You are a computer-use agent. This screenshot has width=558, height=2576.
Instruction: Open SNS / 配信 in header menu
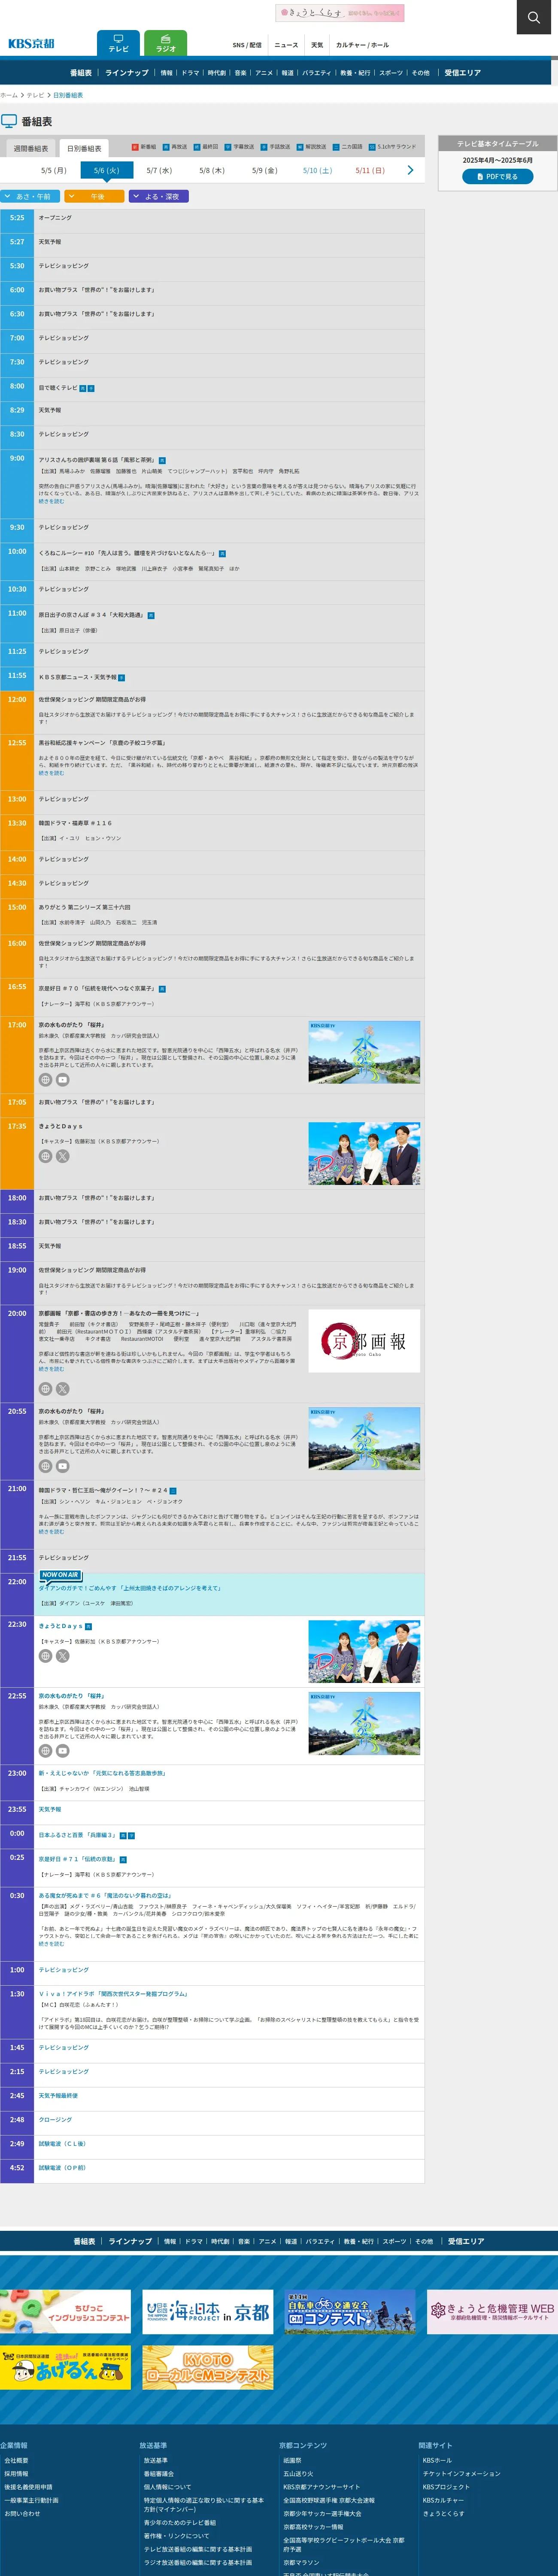tap(247, 45)
